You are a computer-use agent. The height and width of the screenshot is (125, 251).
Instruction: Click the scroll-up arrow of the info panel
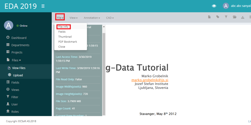pyautogui.click(x=104, y=27)
